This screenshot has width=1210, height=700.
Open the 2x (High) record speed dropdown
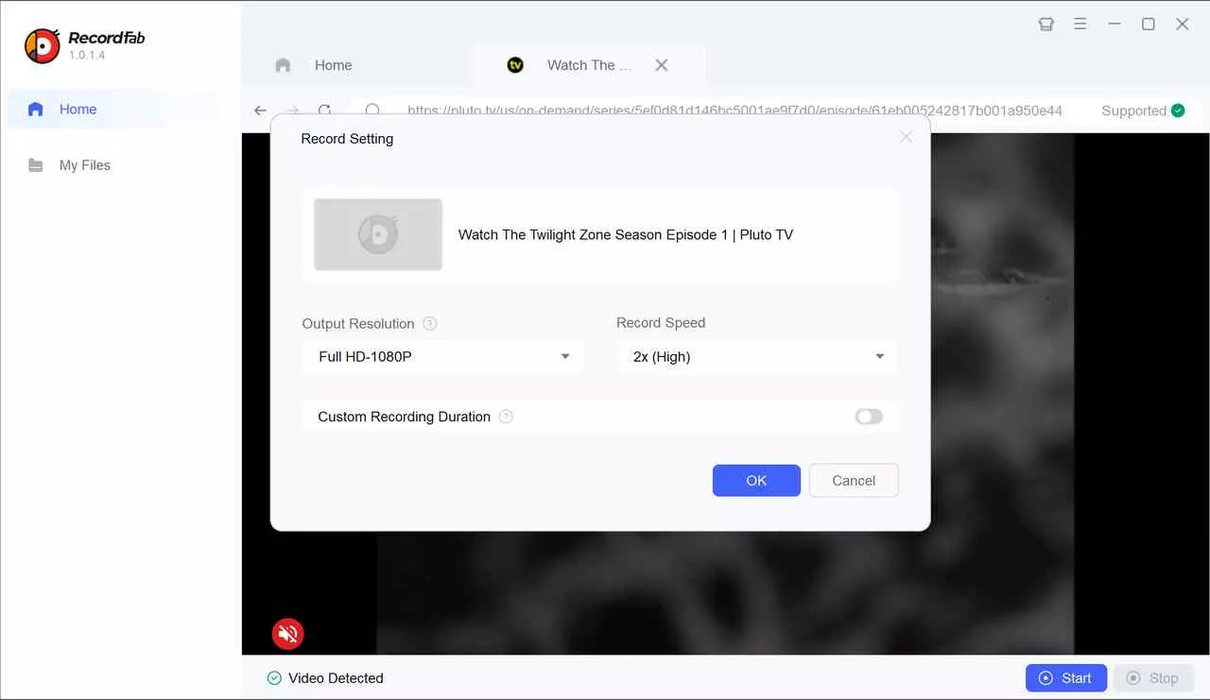point(756,357)
